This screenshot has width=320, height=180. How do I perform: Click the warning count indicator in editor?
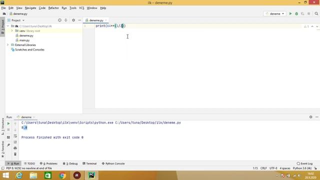(306, 26)
